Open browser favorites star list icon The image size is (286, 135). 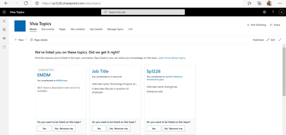point(249,3)
